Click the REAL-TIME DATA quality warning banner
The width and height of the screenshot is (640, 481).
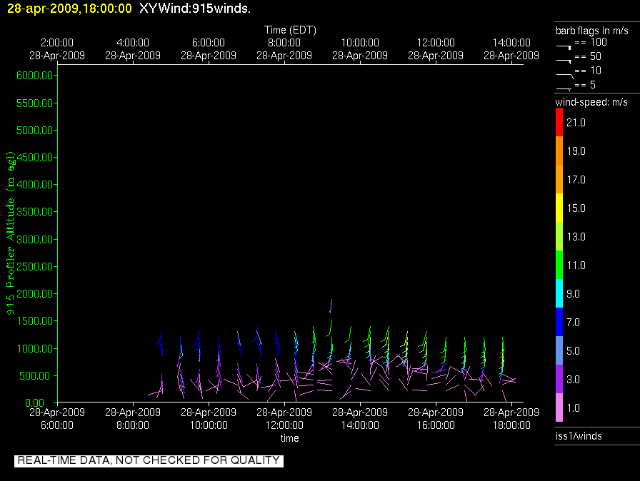click(149, 461)
